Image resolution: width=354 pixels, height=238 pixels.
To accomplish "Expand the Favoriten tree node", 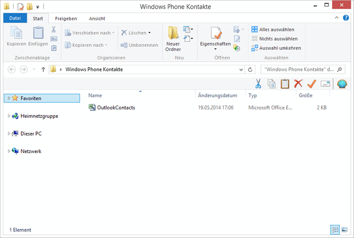I will 9,98.
